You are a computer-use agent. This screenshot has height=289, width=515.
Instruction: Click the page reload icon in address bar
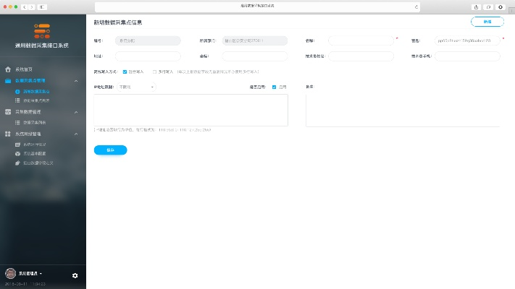[416, 7]
